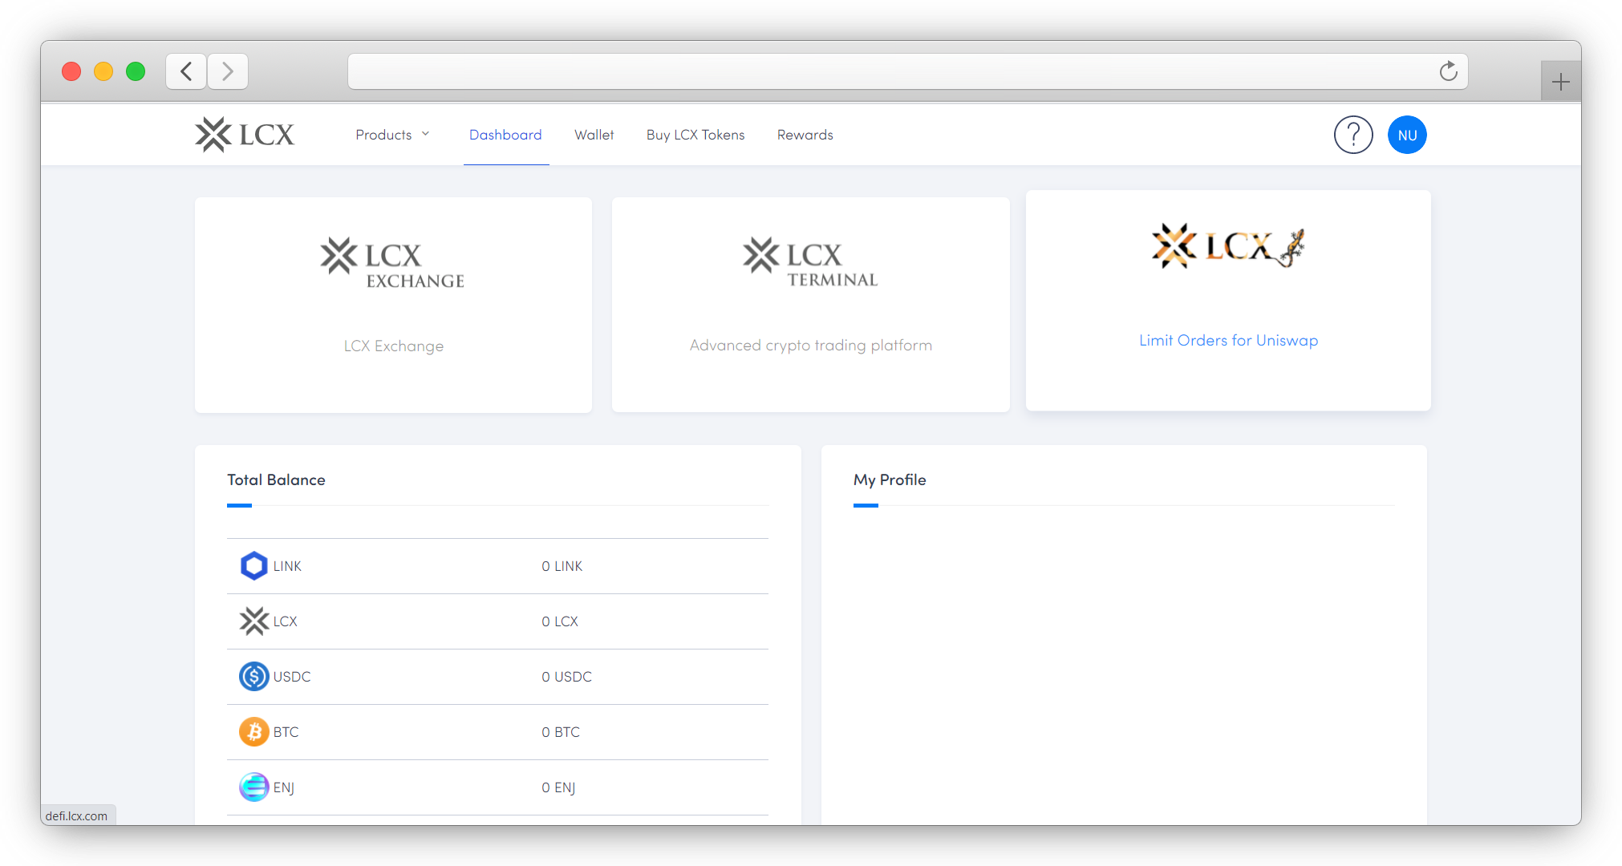Click the browser address bar
This screenshot has height=866, width=1622.
(x=907, y=71)
